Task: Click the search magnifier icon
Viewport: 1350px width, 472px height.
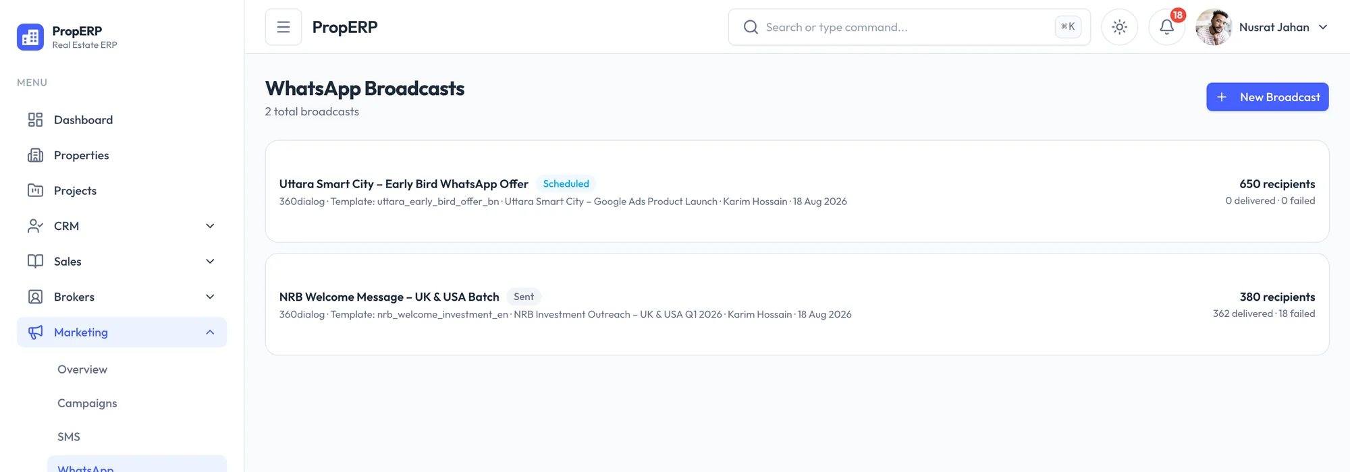Action: pos(751,27)
